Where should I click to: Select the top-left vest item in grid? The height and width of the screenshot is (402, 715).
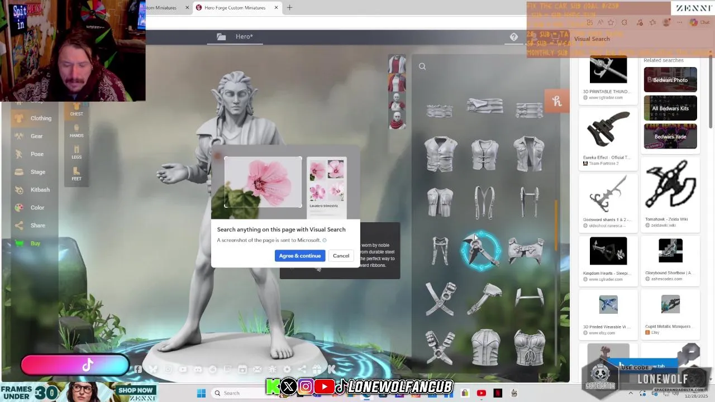pos(440,154)
